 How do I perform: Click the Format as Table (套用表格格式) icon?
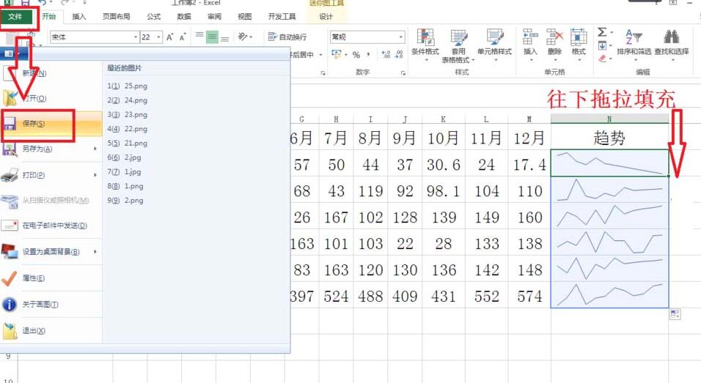[x=458, y=38]
